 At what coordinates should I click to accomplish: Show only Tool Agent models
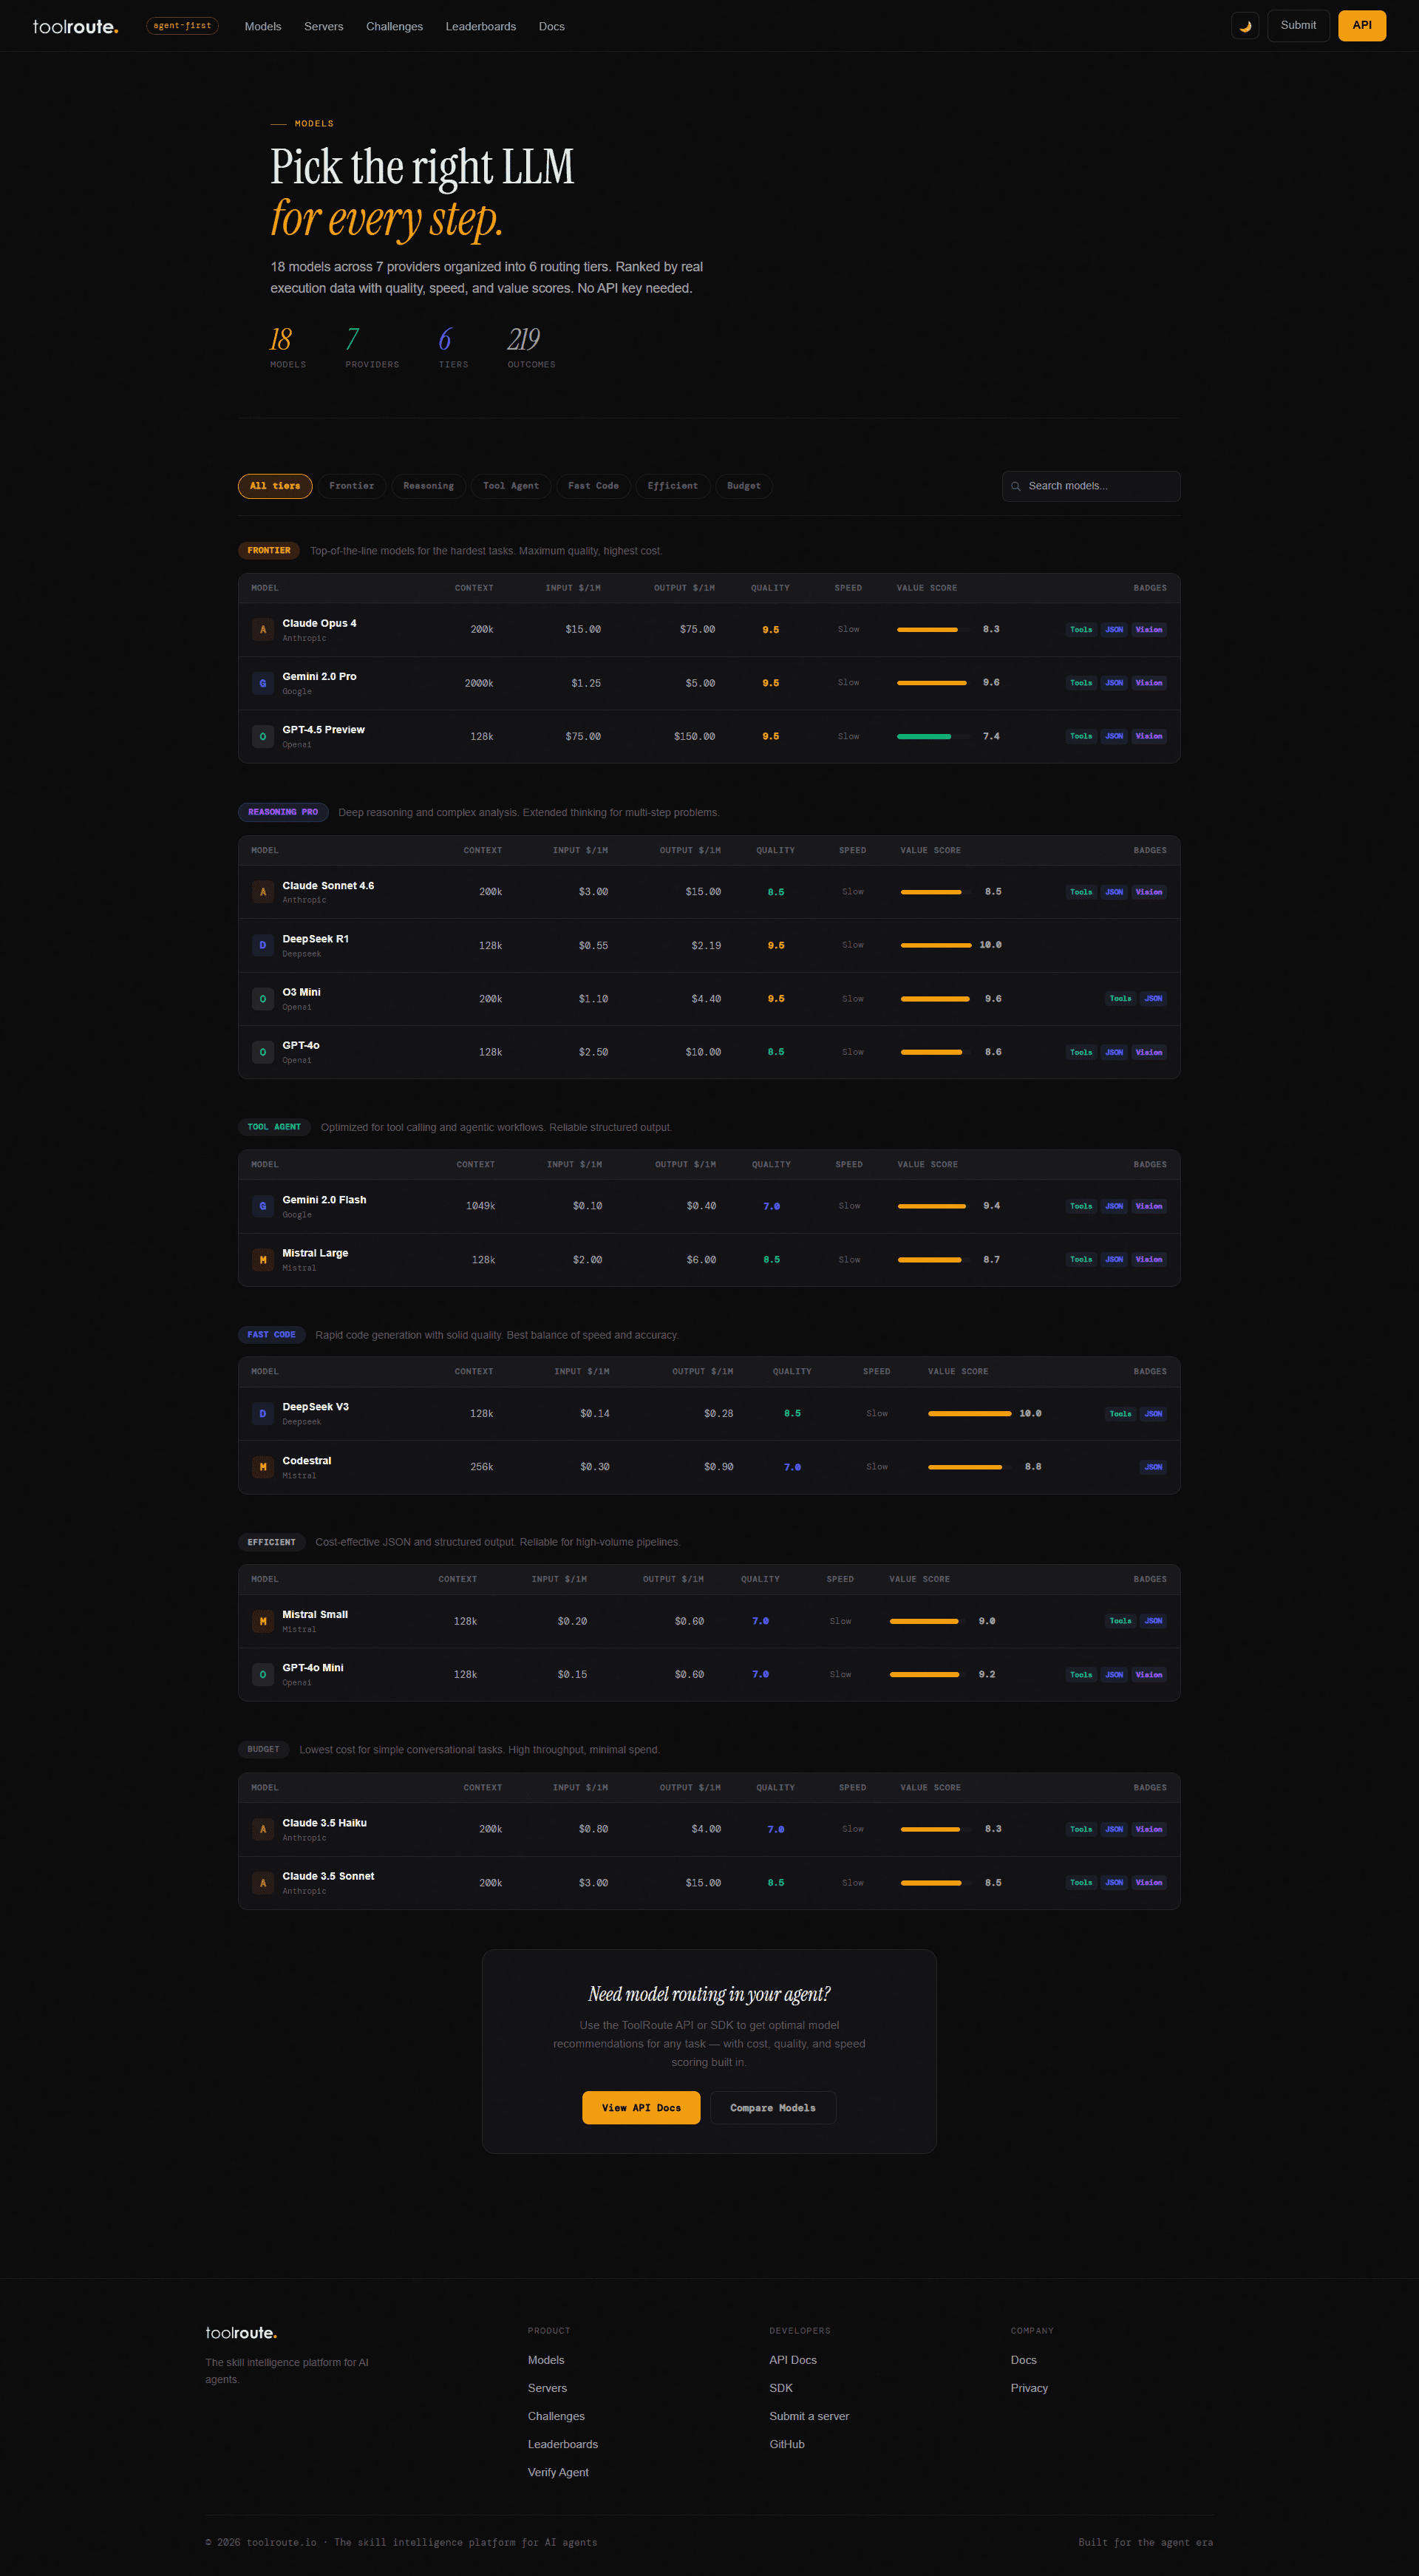[511, 486]
